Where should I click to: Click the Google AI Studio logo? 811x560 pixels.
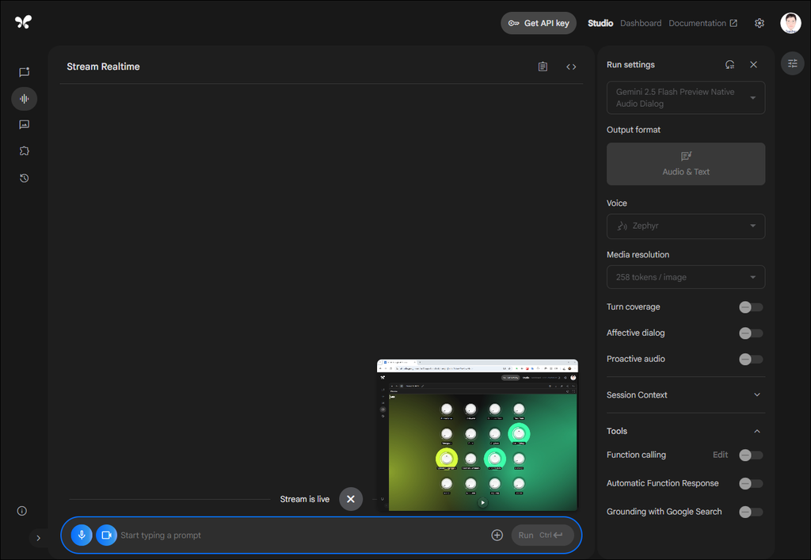(x=23, y=21)
